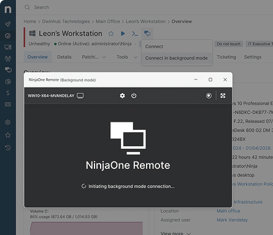Click the IT Executive tag
This screenshot has width=273, height=235.
260,44
